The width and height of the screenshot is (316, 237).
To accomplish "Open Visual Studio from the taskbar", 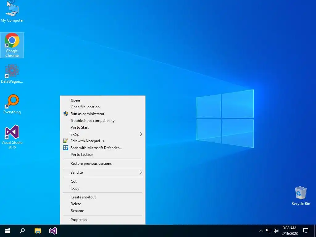I will pos(53,231).
